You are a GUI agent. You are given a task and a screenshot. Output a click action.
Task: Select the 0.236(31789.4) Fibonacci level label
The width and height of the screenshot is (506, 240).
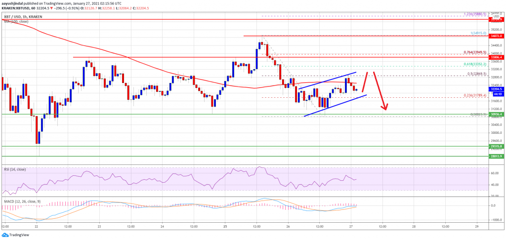point(476,95)
